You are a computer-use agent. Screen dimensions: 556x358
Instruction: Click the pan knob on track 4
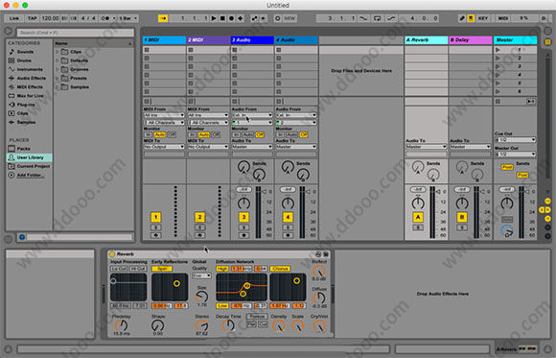288,203
